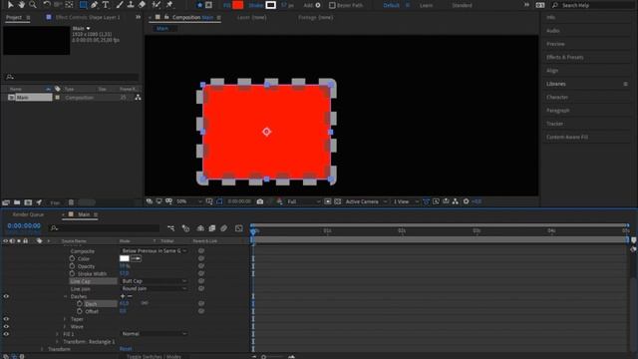The width and height of the screenshot is (638, 359).
Task: Open the Effects & Presets panel
Action: [x=565, y=58]
